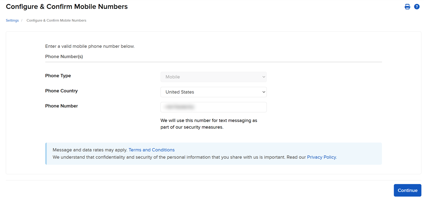Image resolution: width=424 pixels, height=200 pixels.
Task: Go back using the Settings breadcrumb
Action: [12, 20]
